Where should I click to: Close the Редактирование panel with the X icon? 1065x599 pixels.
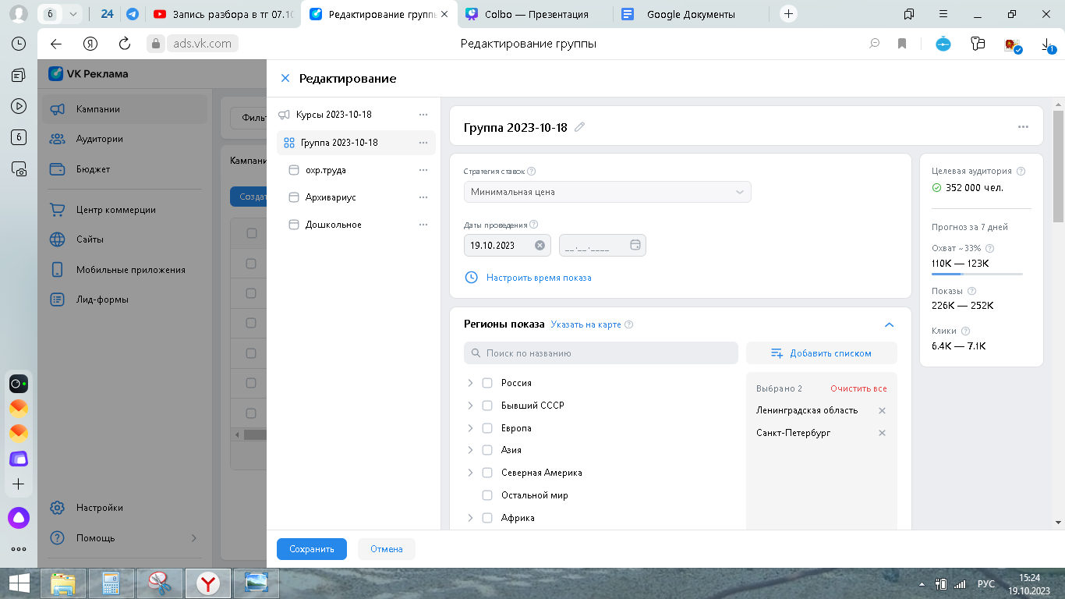point(285,78)
